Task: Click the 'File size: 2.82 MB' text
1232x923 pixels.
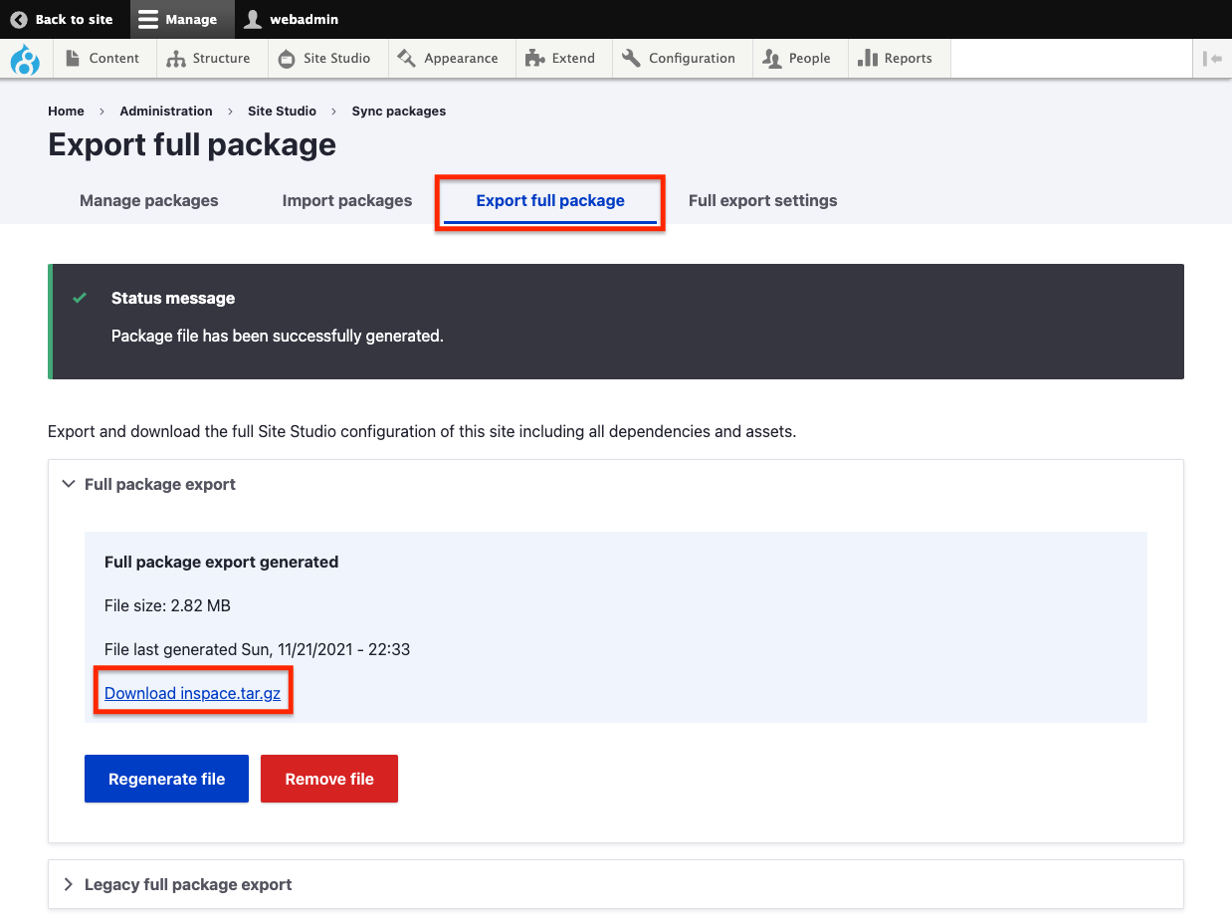Action: [167, 605]
